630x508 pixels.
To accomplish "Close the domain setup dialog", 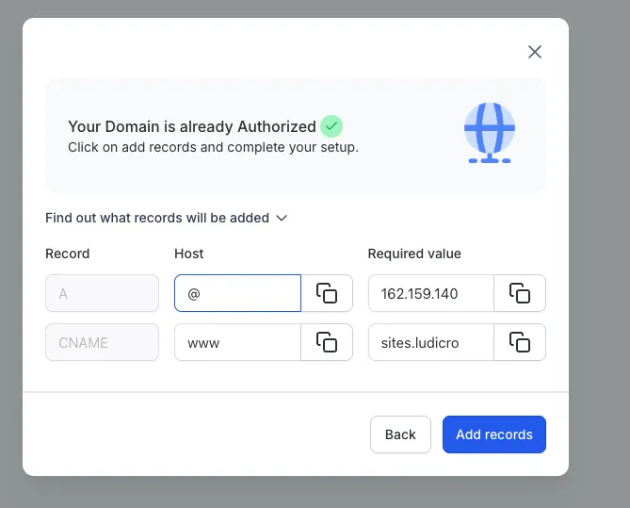I will [x=535, y=52].
